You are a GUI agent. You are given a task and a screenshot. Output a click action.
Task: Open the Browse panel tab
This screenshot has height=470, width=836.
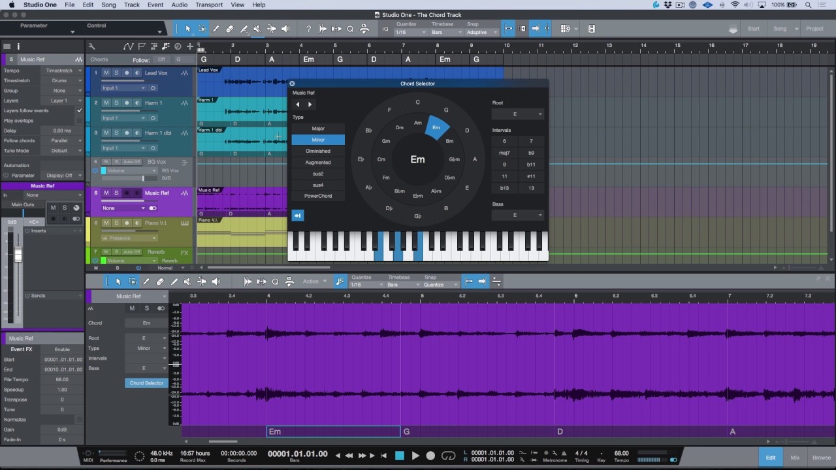(x=822, y=458)
